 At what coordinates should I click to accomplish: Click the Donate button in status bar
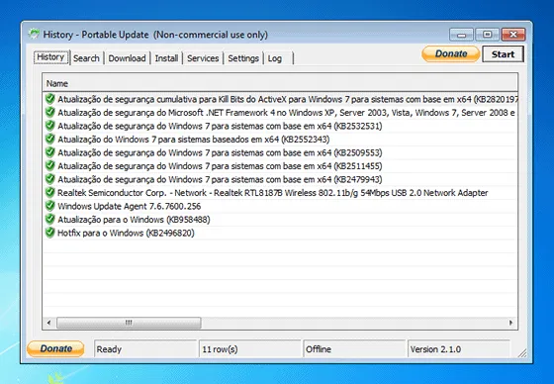(x=55, y=348)
